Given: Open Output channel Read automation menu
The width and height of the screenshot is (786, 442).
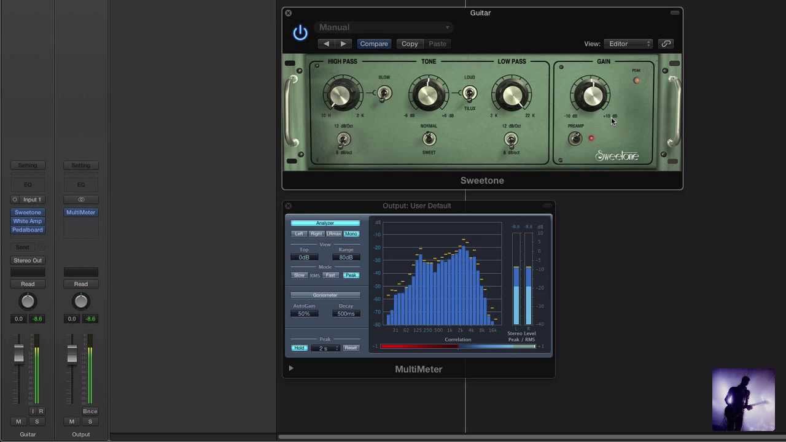Looking at the screenshot, I should tap(80, 284).
